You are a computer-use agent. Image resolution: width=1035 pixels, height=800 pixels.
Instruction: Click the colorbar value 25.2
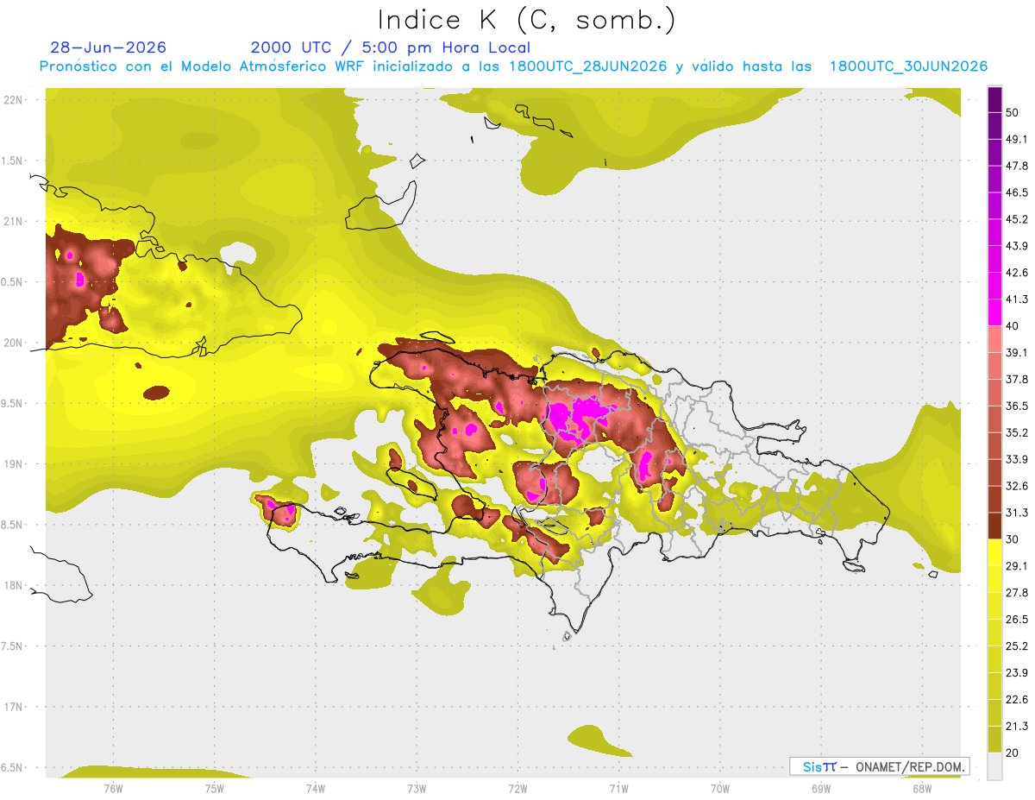(x=1017, y=646)
